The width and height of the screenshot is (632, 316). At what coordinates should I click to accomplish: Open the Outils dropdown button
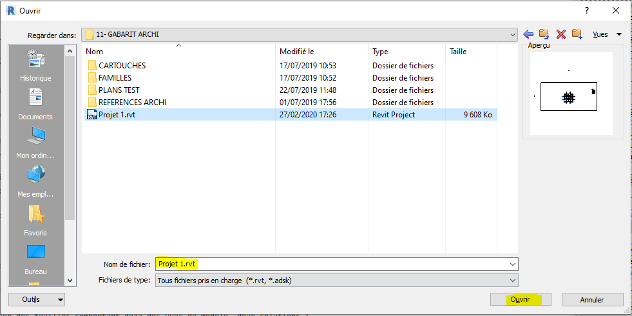tap(36, 299)
